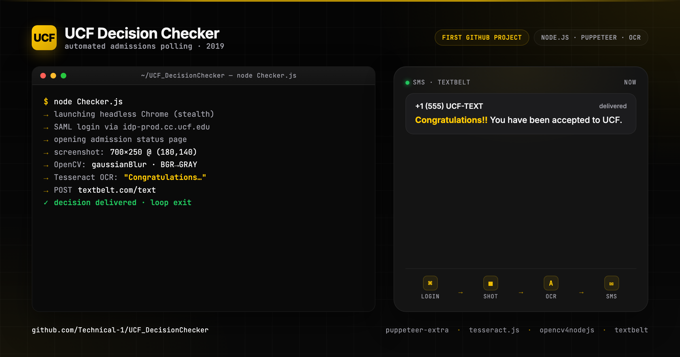Click the 'POST textbelt.com/text' line
Viewport: 680px width, 357px height.
(x=100, y=190)
